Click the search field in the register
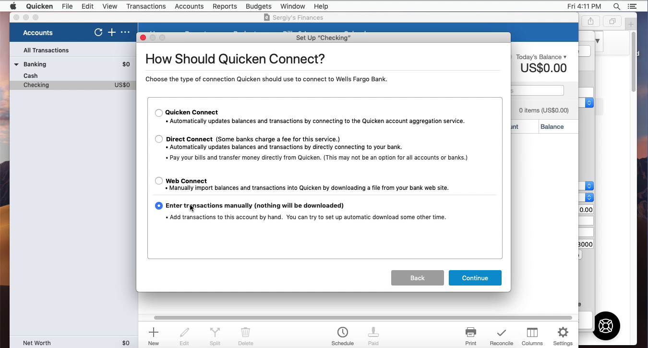This screenshot has height=348, width=648. click(x=537, y=90)
